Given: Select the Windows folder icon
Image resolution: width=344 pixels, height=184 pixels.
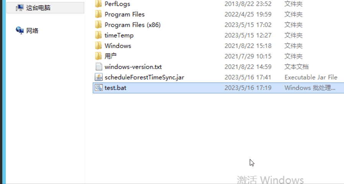Looking at the screenshot, I should coord(98,46).
